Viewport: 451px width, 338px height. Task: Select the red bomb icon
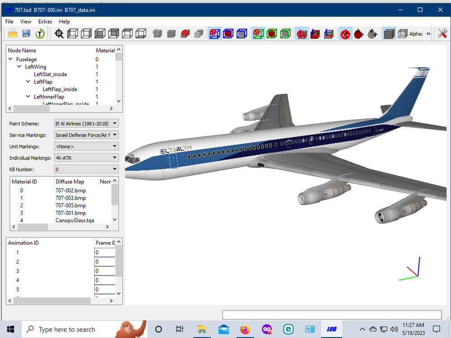pos(359,34)
